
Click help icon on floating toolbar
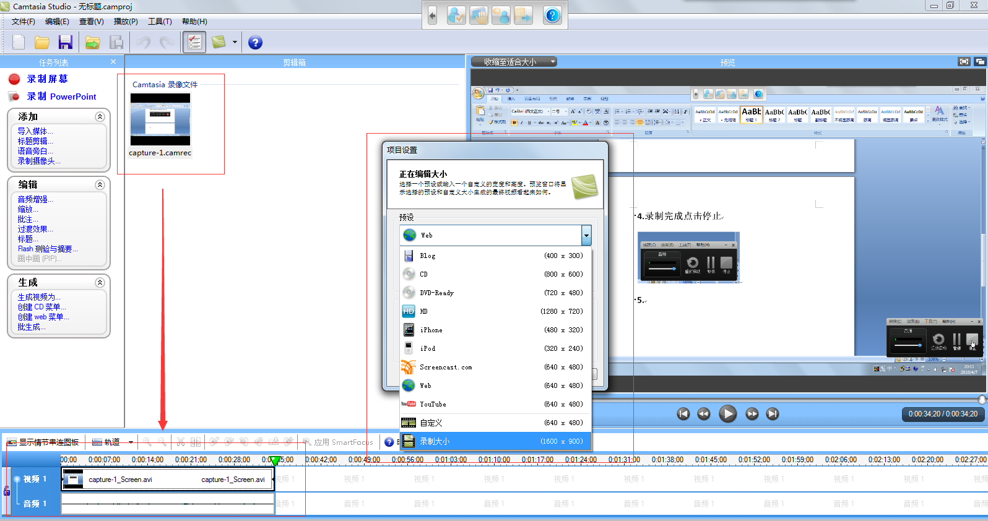point(552,15)
